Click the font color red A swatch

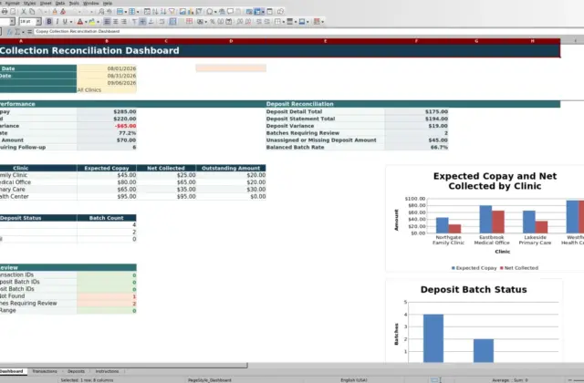[79, 22]
